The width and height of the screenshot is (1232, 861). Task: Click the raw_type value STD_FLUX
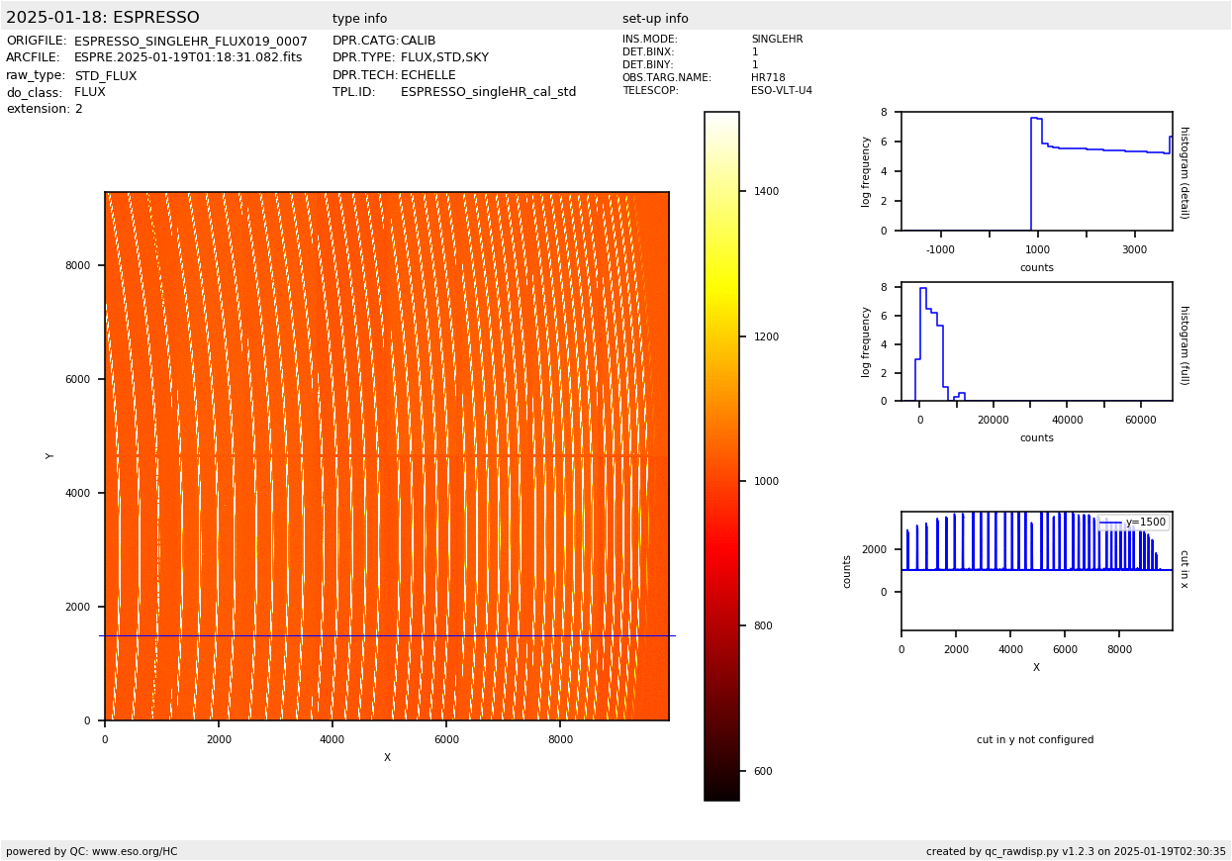(106, 76)
